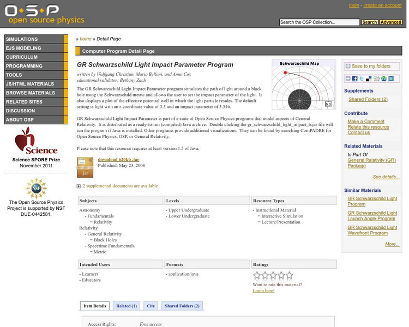Open the Cite tab
This screenshot has width=409, height=327.
151,306
